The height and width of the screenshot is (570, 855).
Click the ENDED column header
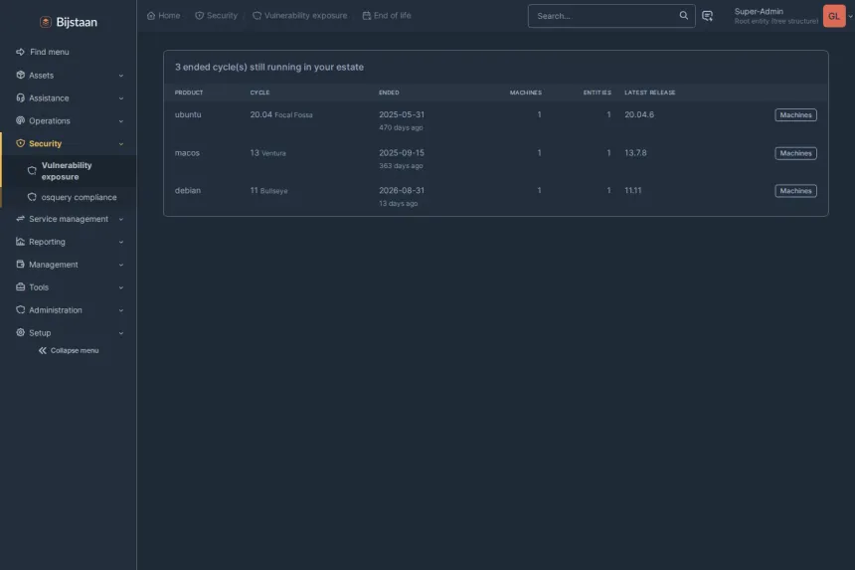tap(389, 93)
